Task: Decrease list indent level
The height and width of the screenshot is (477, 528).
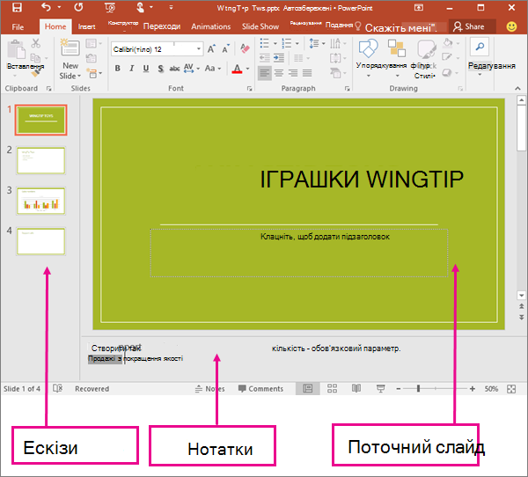Action: click(265, 58)
